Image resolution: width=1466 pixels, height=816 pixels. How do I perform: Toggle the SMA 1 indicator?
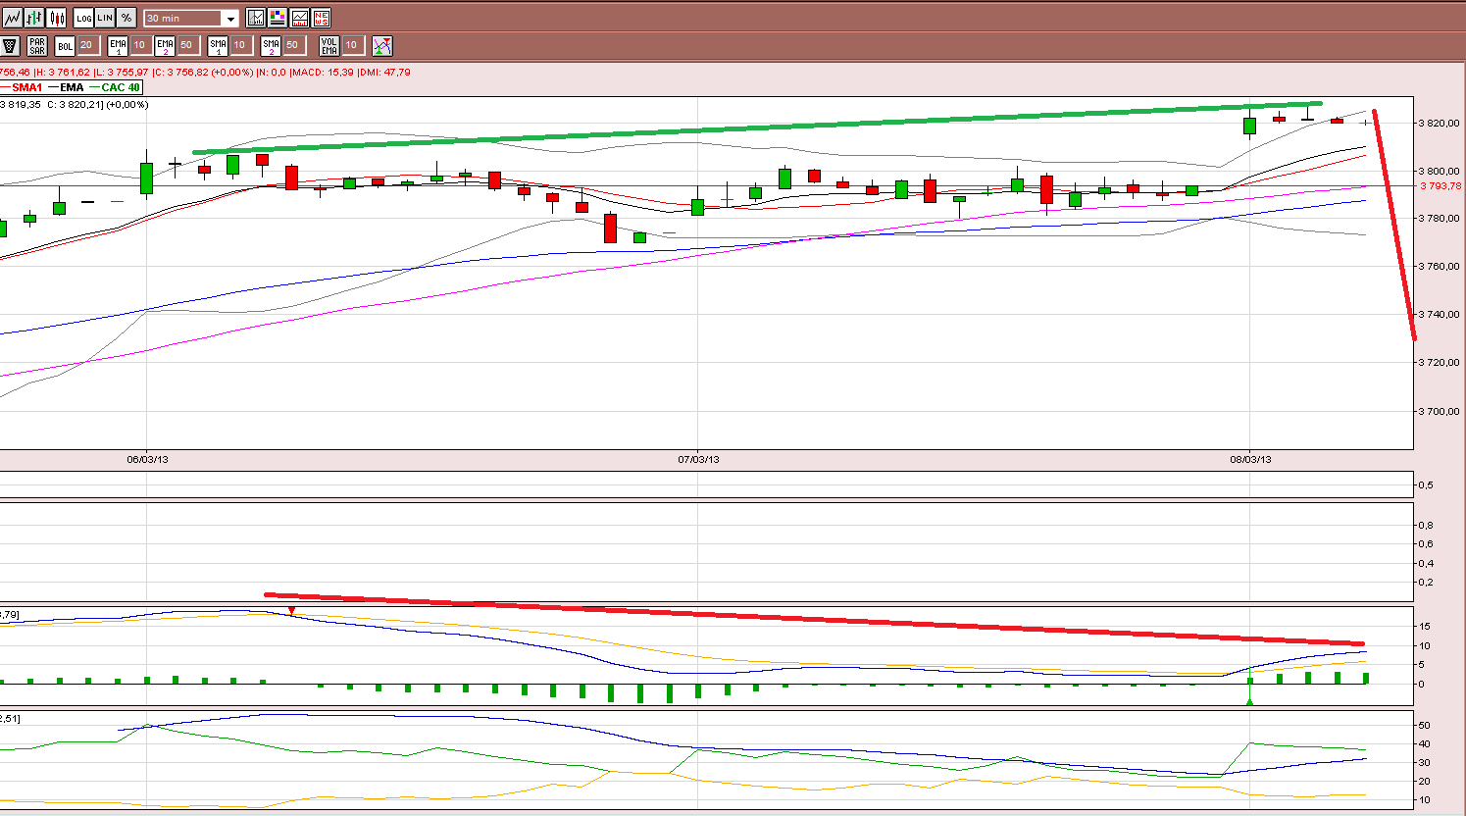point(218,45)
